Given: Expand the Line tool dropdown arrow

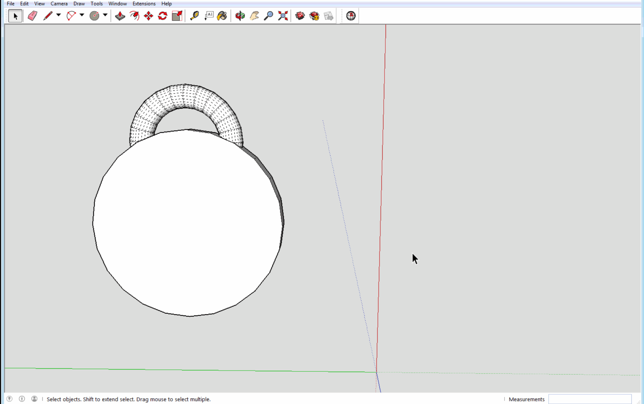Looking at the screenshot, I should click(58, 15).
